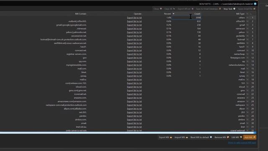Click the Close button in the toolbar
The image size is (268, 151).
point(157,9)
